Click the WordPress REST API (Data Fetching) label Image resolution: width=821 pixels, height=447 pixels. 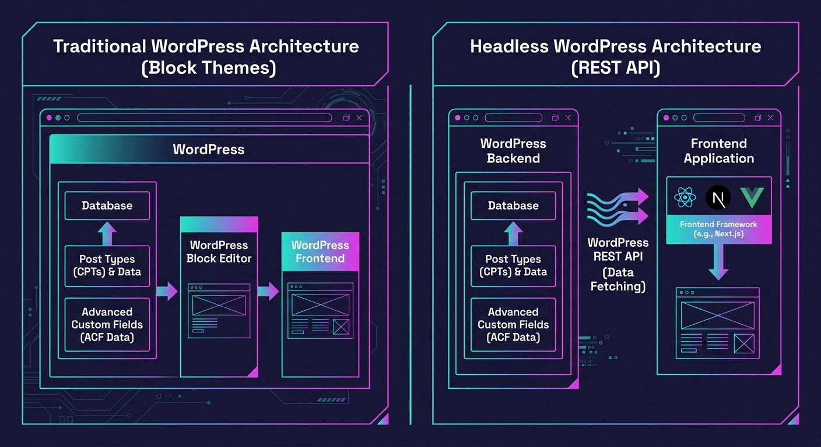coord(618,264)
